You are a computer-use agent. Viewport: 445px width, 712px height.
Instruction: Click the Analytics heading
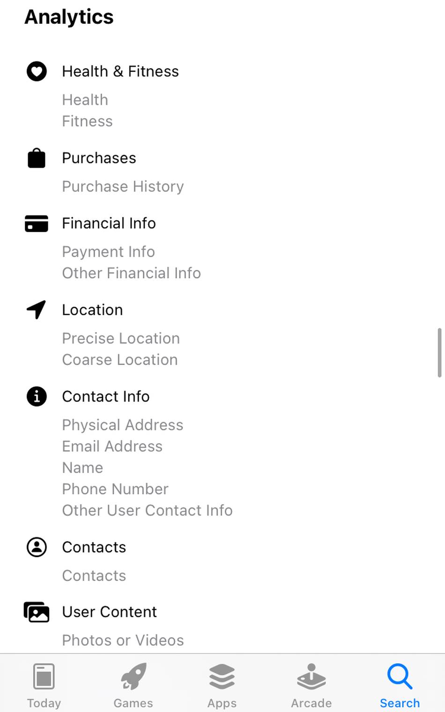click(69, 17)
